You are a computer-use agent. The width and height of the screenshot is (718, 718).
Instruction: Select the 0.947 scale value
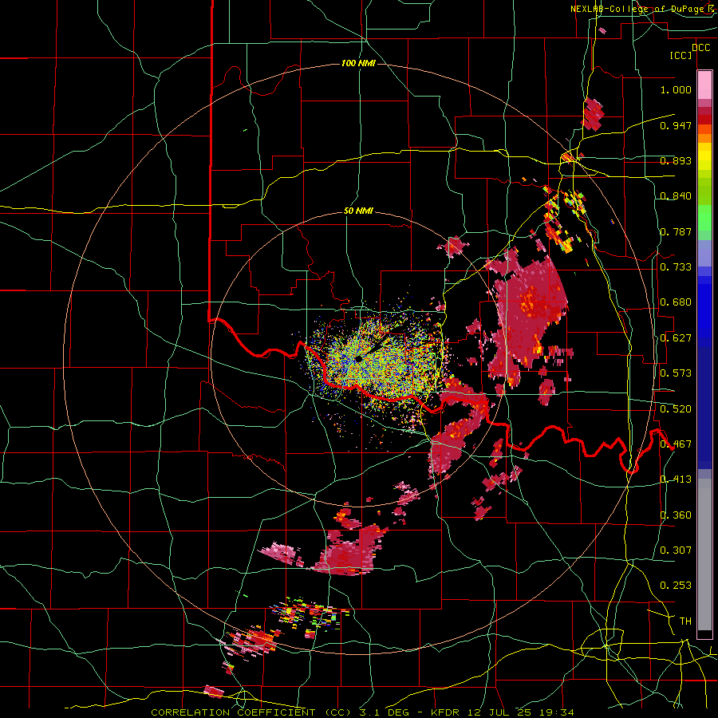(x=676, y=125)
